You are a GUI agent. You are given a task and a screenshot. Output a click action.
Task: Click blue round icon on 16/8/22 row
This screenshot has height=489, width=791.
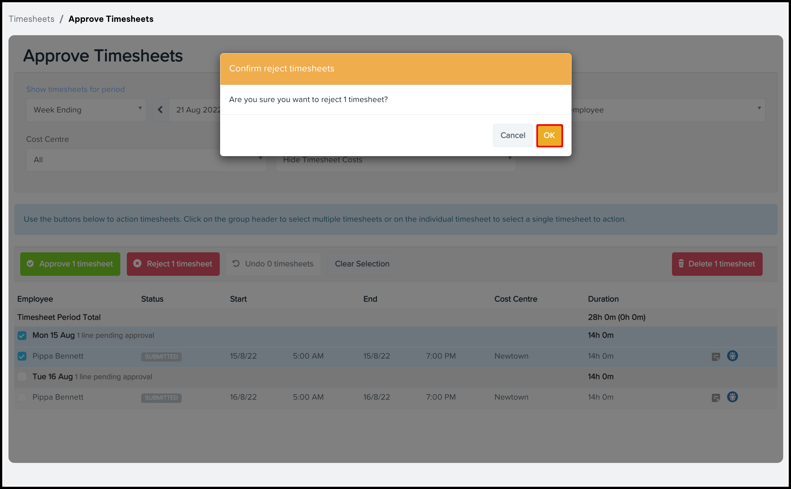tap(732, 397)
